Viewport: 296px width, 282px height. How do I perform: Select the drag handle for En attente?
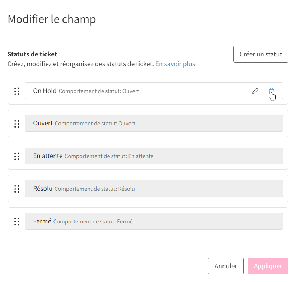click(x=17, y=156)
